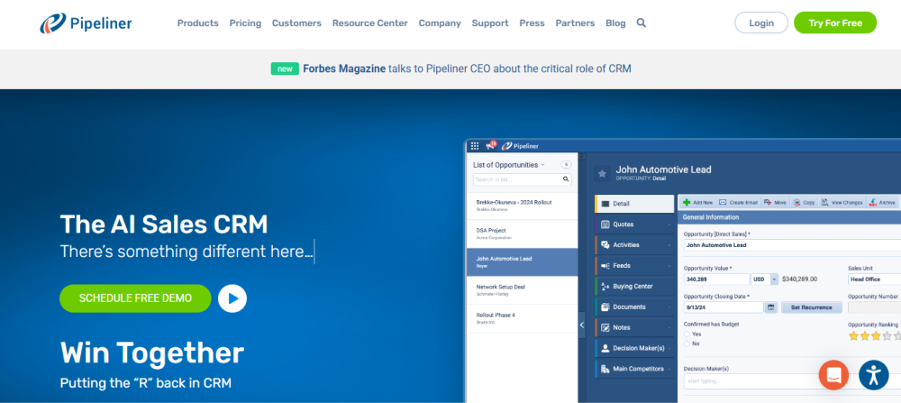Set opportunity ranking to the first star
Viewport: 901px width, 403px height.
tap(852, 335)
